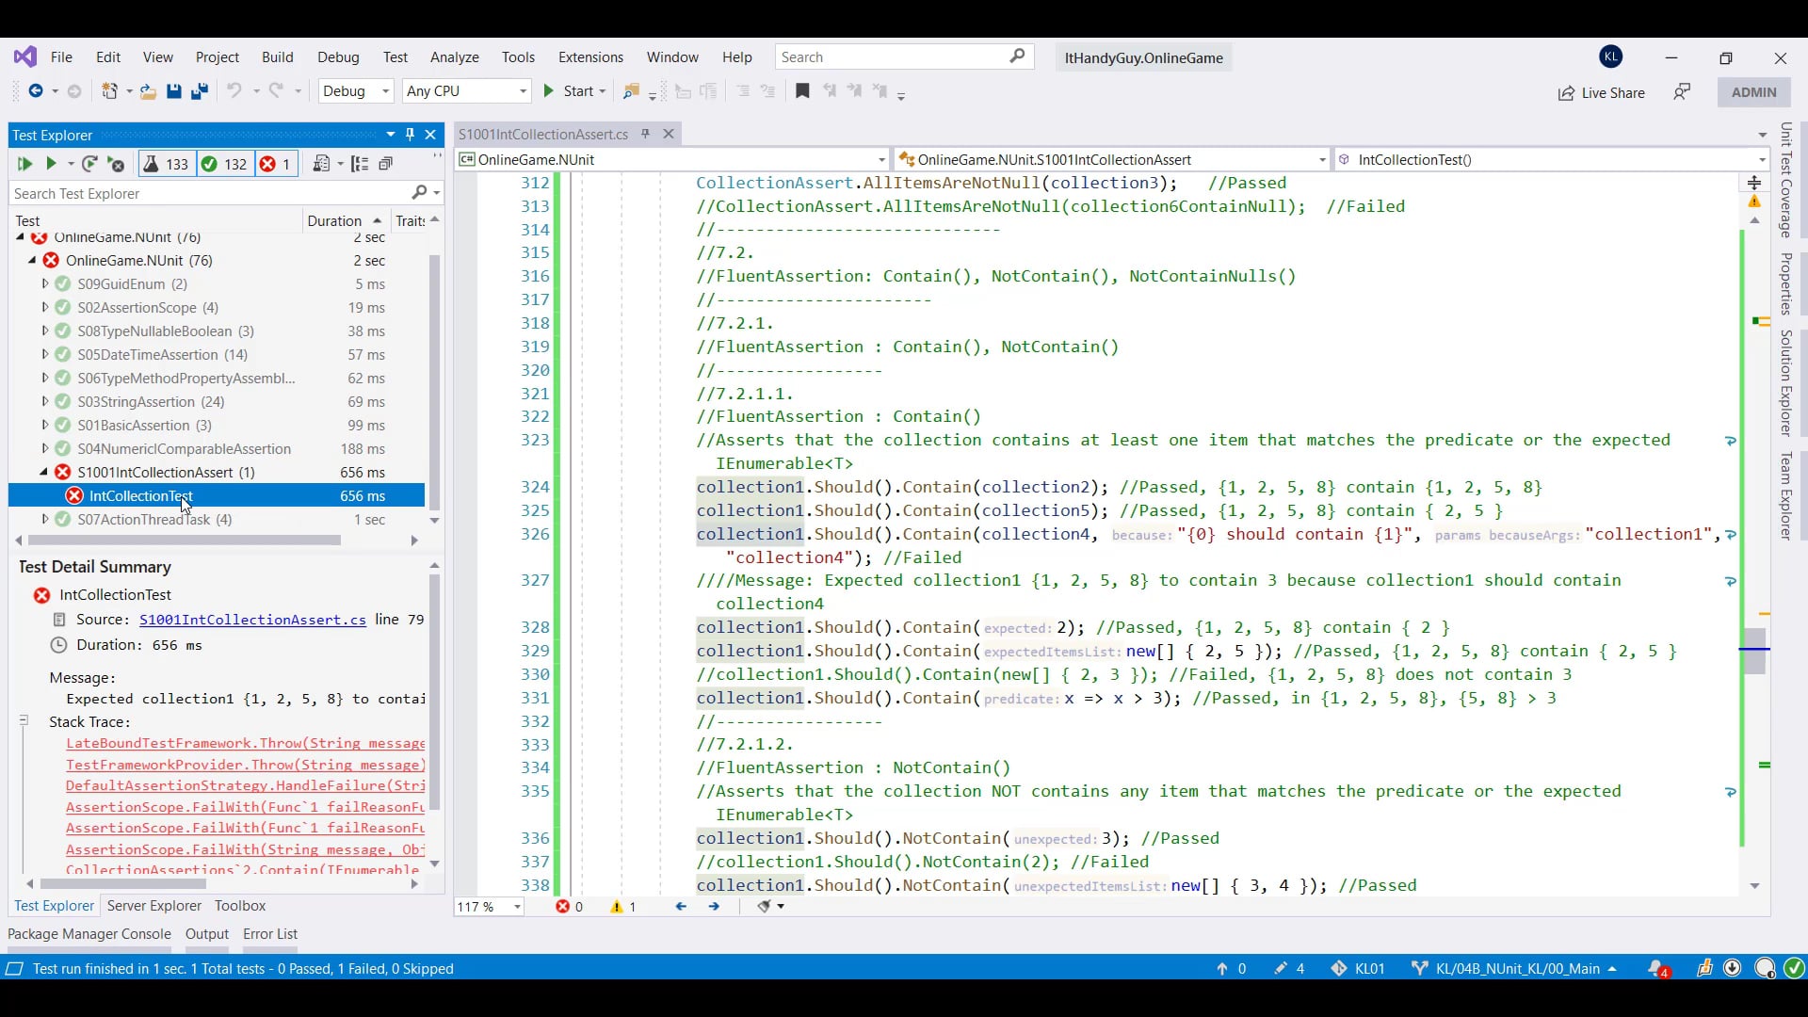Open S1001IntCollectionAssert.cs source link
This screenshot has height=1017, width=1808.
click(x=251, y=620)
